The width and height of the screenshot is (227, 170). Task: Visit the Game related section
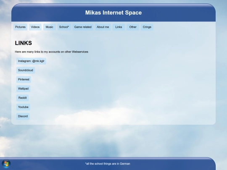(x=83, y=27)
